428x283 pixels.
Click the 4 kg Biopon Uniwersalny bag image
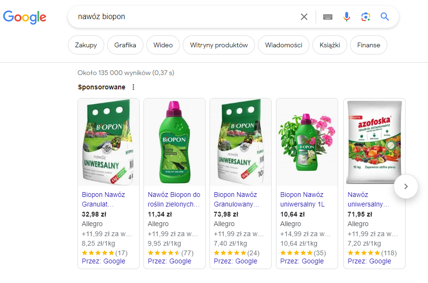[x=109, y=142]
